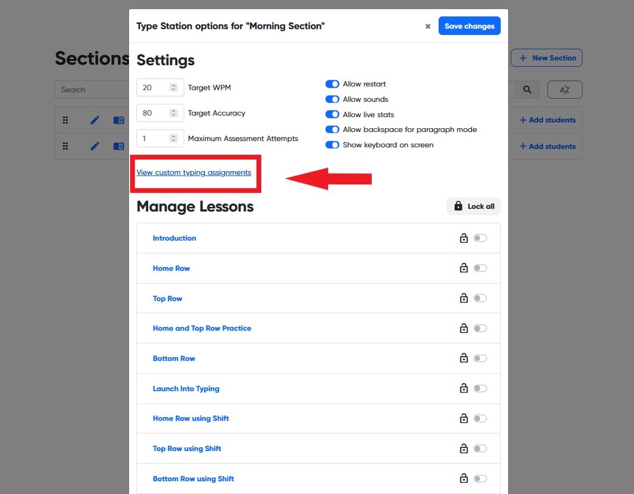The height and width of the screenshot is (494, 634).
Task: Click the lock icon beside the Introduction lesson
Action: (464, 237)
